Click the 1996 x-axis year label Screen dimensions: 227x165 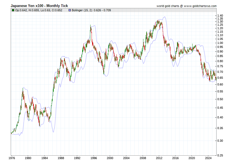point(93,158)
